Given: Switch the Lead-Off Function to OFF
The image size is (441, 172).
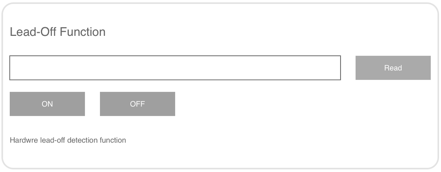Looking at the screenshot, I should pyautogui.click(x=137, y=104).
